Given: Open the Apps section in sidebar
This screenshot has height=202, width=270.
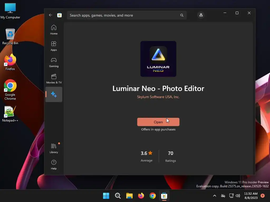Looking at the screenshot, I should coord(54,46).
